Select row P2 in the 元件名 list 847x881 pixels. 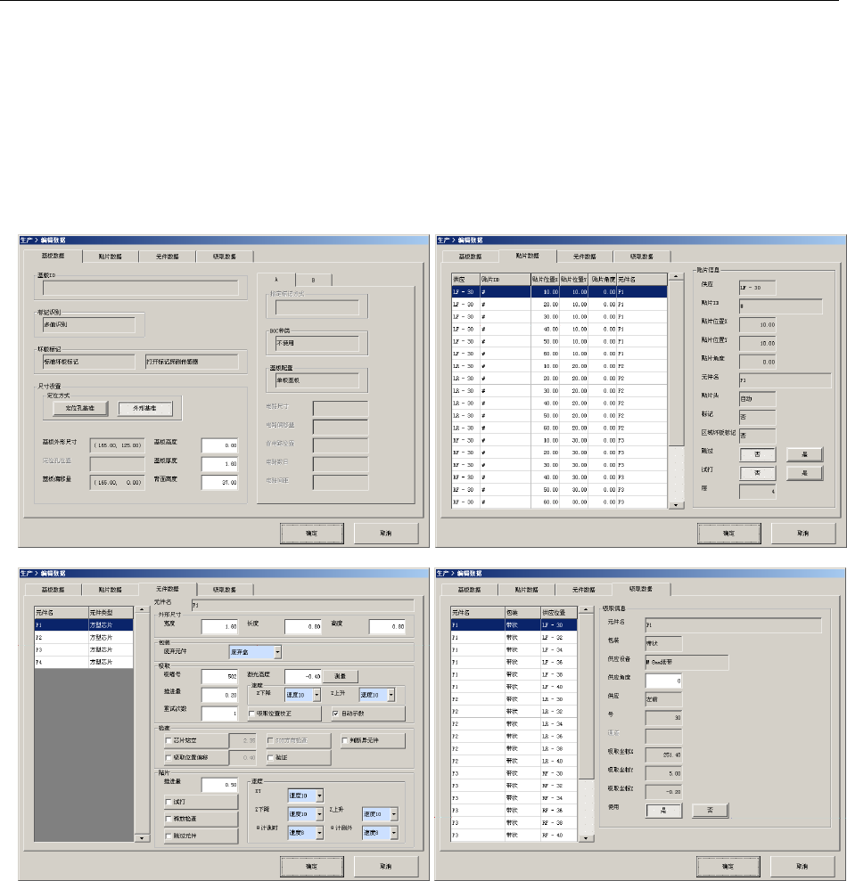[x=84, y=638]
